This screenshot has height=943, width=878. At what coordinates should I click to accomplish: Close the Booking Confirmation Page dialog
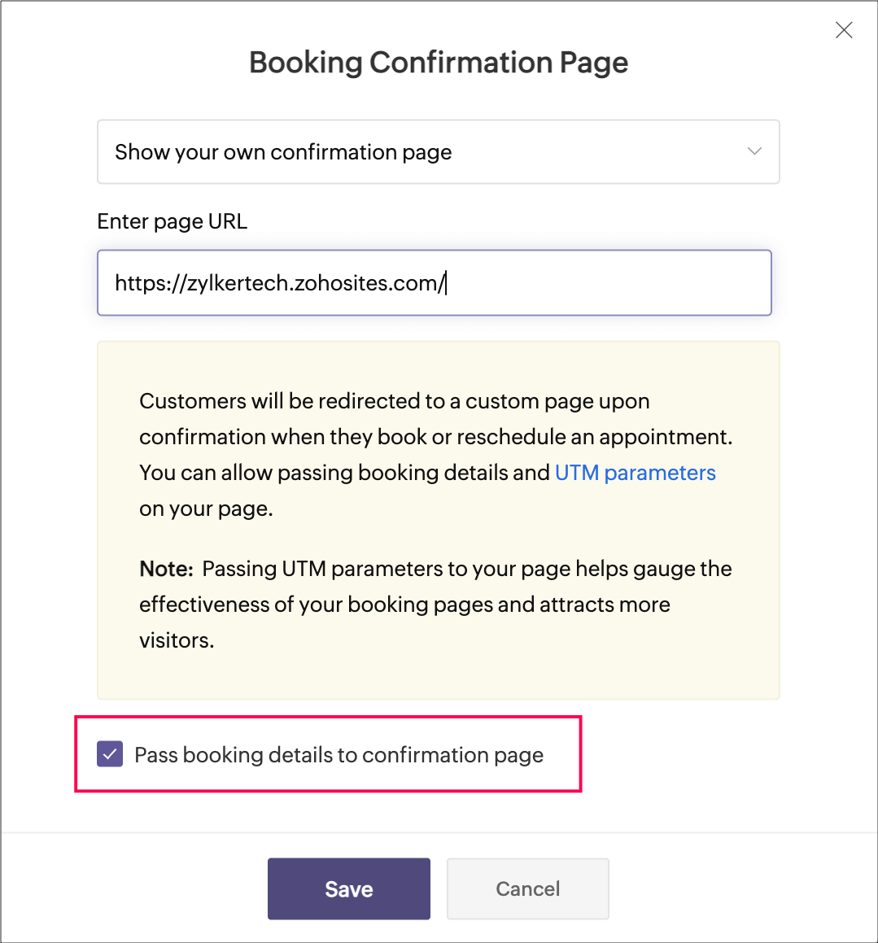tap(844, 31)
